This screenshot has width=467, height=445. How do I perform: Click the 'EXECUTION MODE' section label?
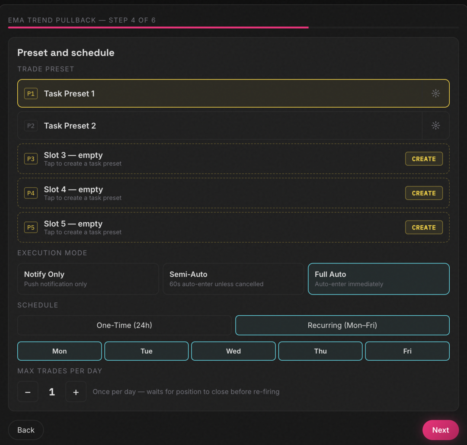click(x=52, y=253)
